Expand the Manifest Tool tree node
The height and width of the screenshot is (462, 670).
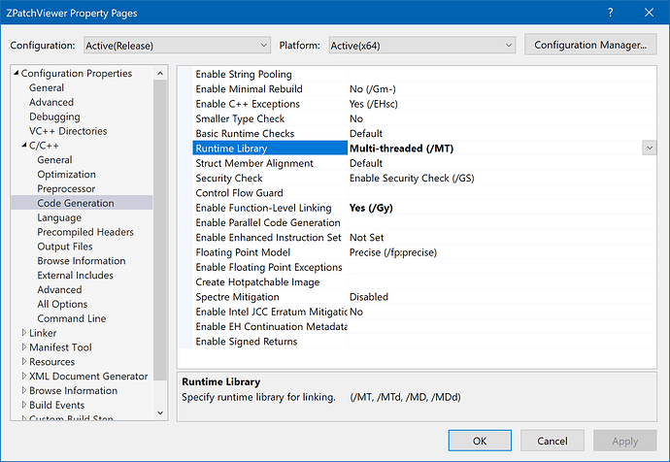point(24,346)
